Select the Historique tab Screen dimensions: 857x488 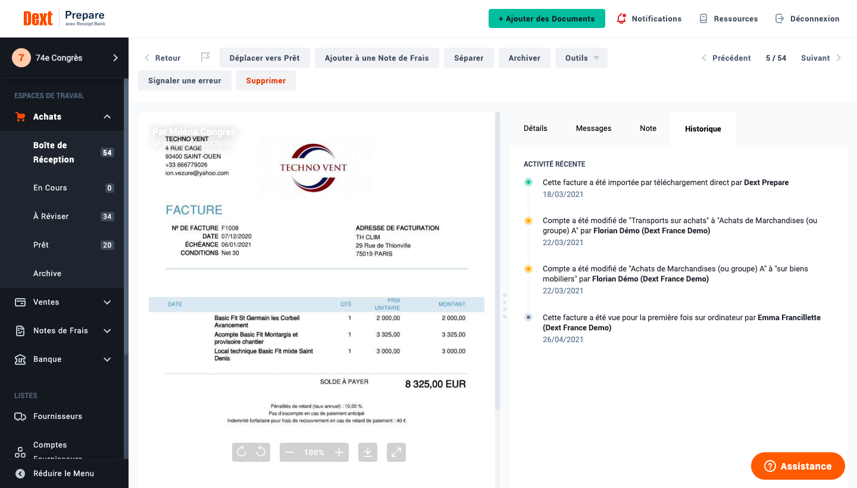pos(703,129)
